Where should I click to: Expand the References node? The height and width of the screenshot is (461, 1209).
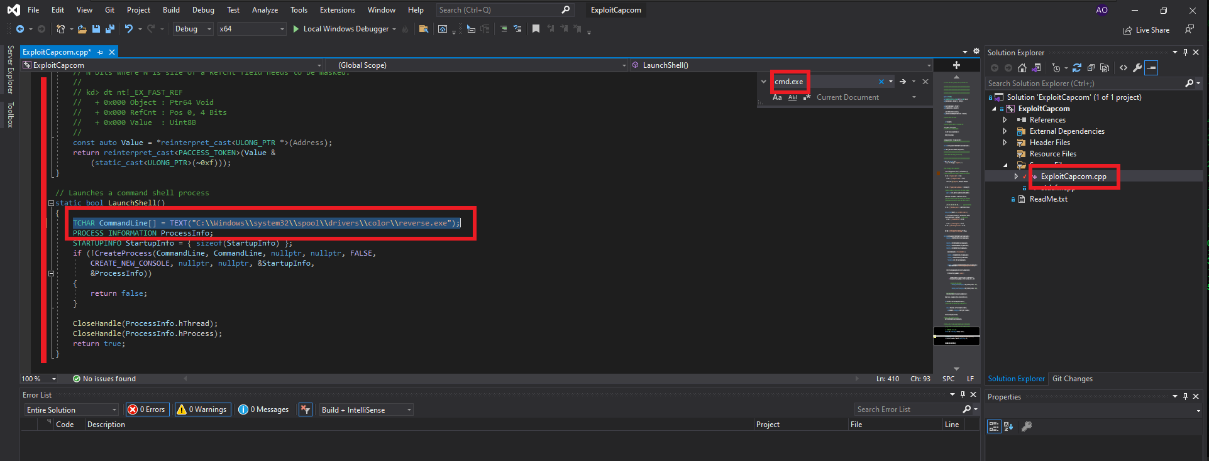coord(1005,120)
